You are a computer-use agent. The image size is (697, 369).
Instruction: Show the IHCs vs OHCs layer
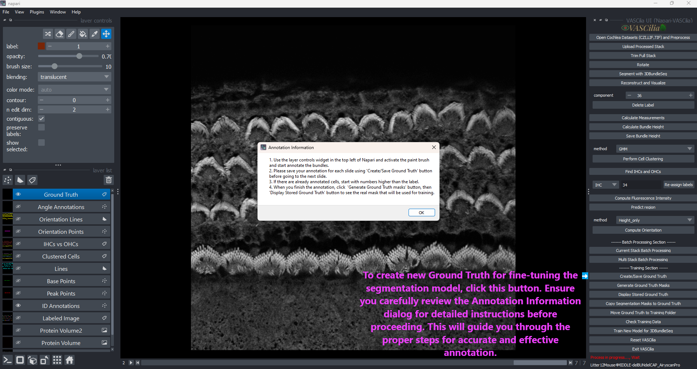click(18, 244)
